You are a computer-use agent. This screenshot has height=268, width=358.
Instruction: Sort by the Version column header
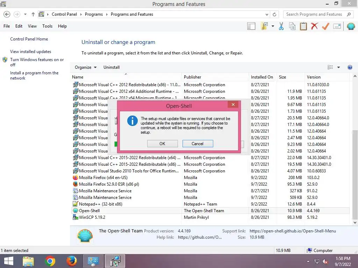coord(327,77)
